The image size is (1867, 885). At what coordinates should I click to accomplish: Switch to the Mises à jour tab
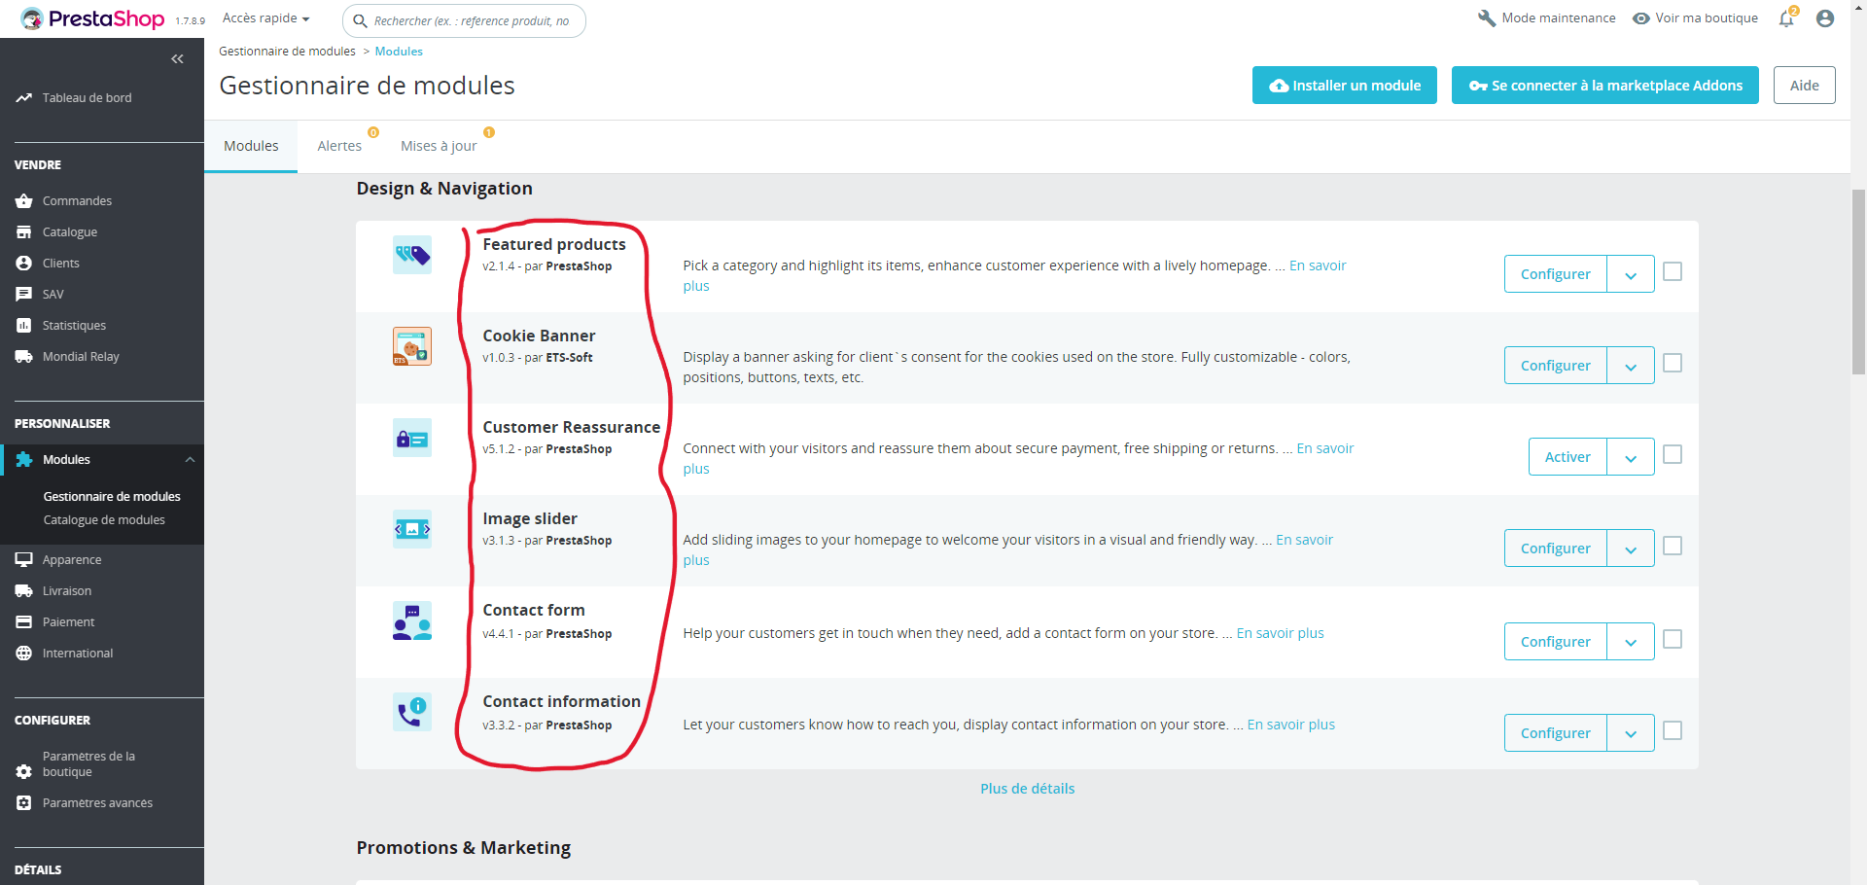click(x=439, y=146)
